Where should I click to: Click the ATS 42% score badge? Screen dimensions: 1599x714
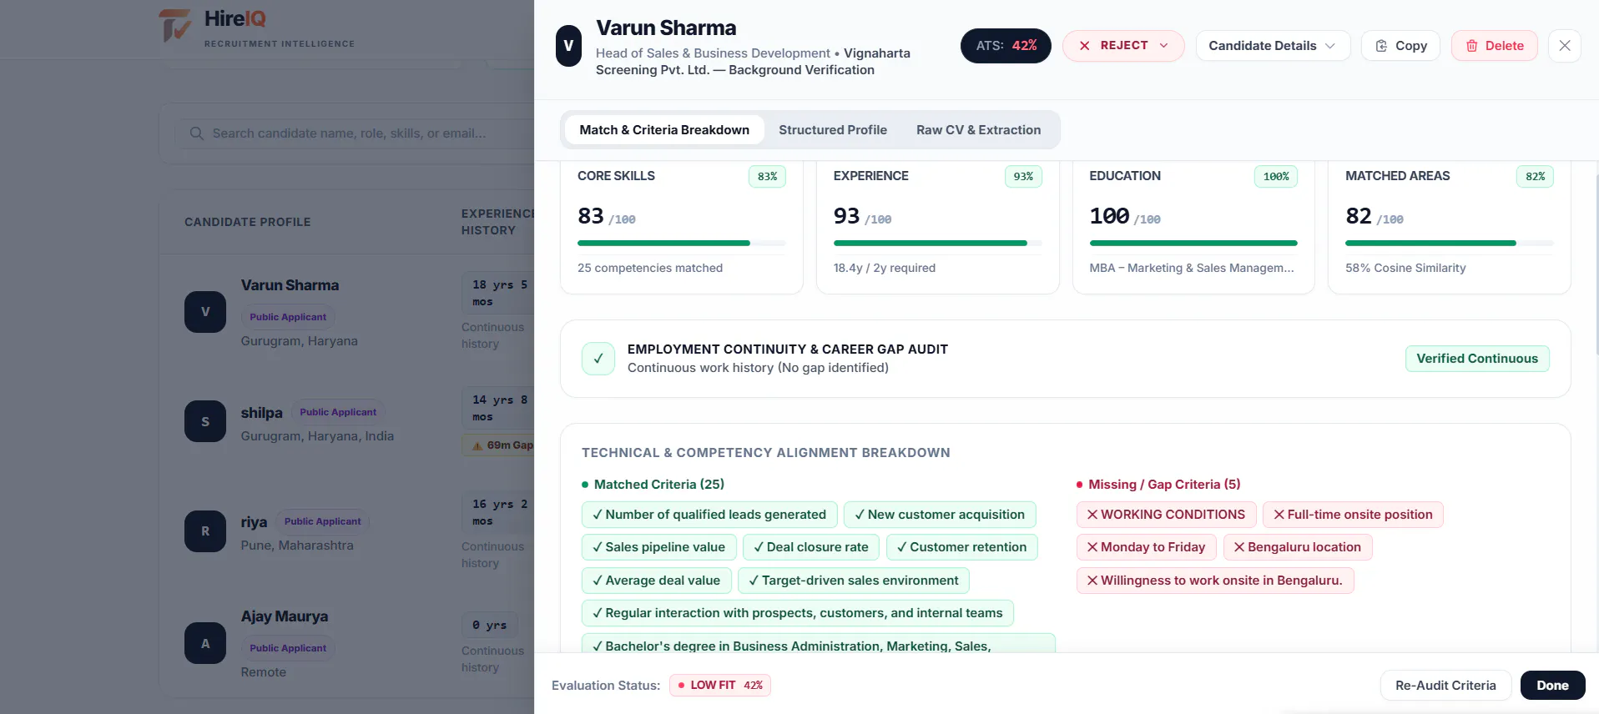(x=1006, y=46)
